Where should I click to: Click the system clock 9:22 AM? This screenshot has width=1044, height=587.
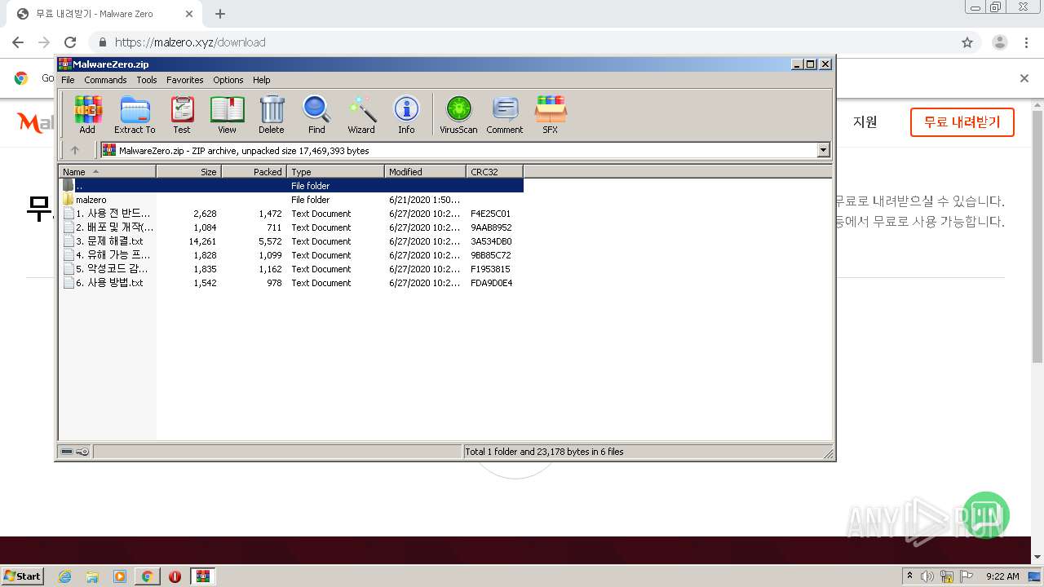tap(1002, 576)
